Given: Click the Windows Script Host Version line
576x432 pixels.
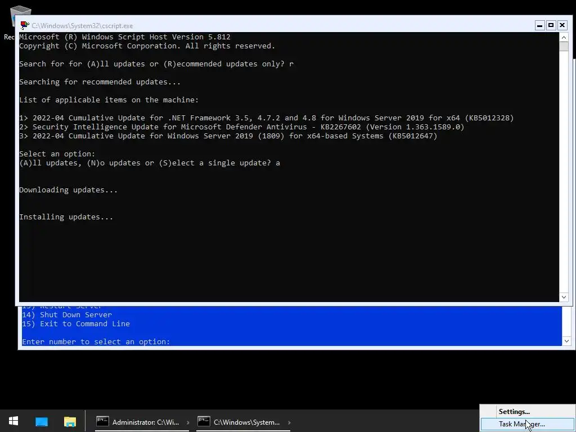Looking at the screenshot, I should [x=125, y=37].
